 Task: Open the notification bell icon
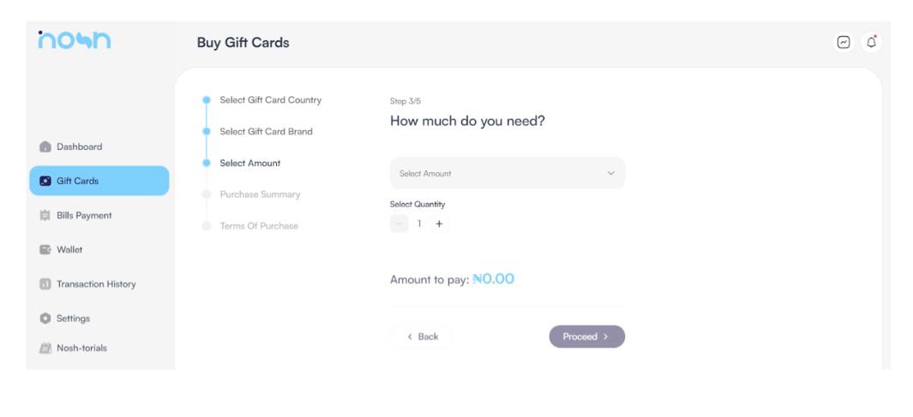[874, 43]
